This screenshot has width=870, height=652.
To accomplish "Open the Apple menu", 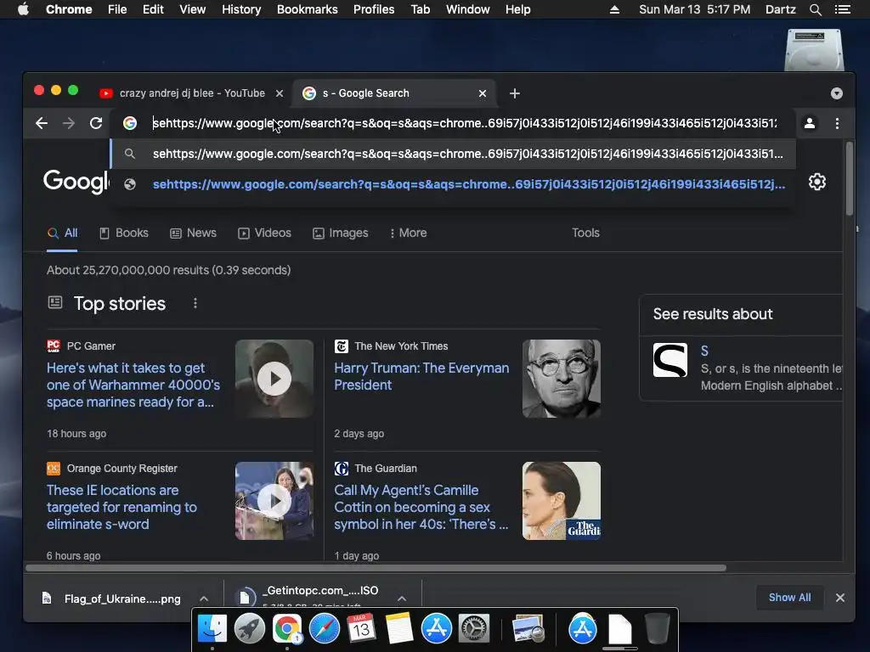I will click(x=23, y=9).
